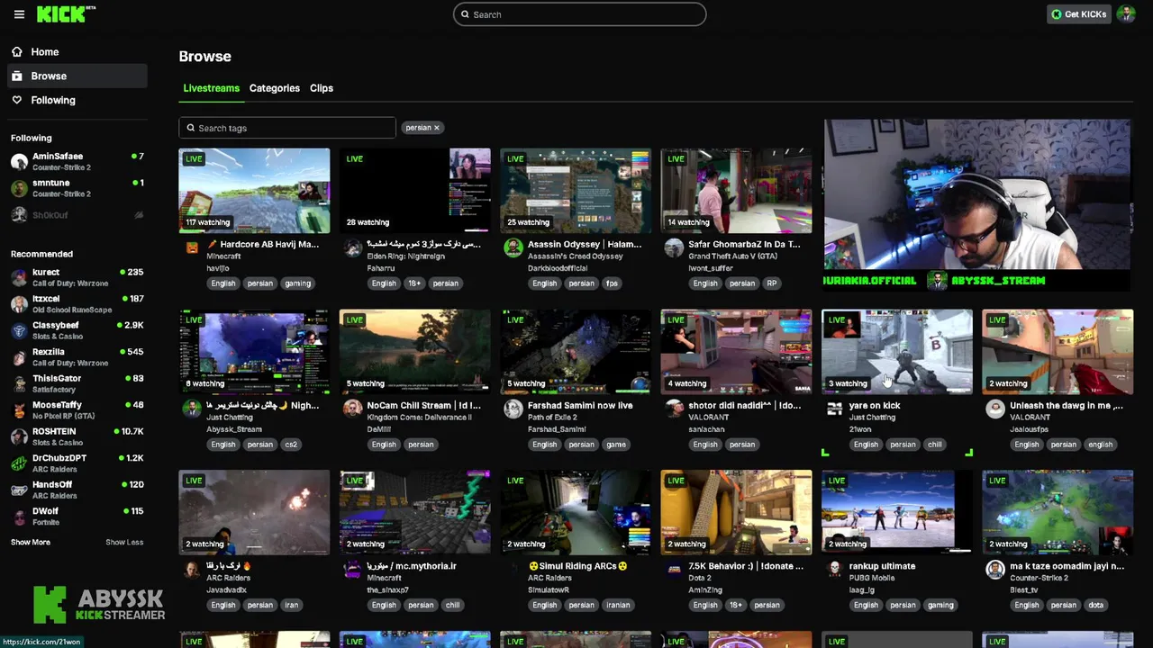Image resolution: width=1153 pixels, height=648 pixels.
Task: Click Classybeef channel avatar
Action: pos(19,330)
